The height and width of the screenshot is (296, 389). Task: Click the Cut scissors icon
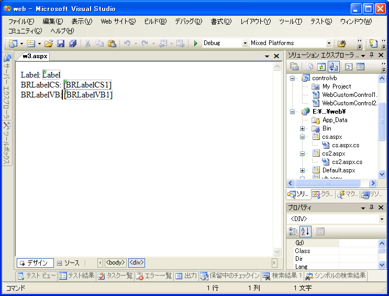[x=87, y=43]
